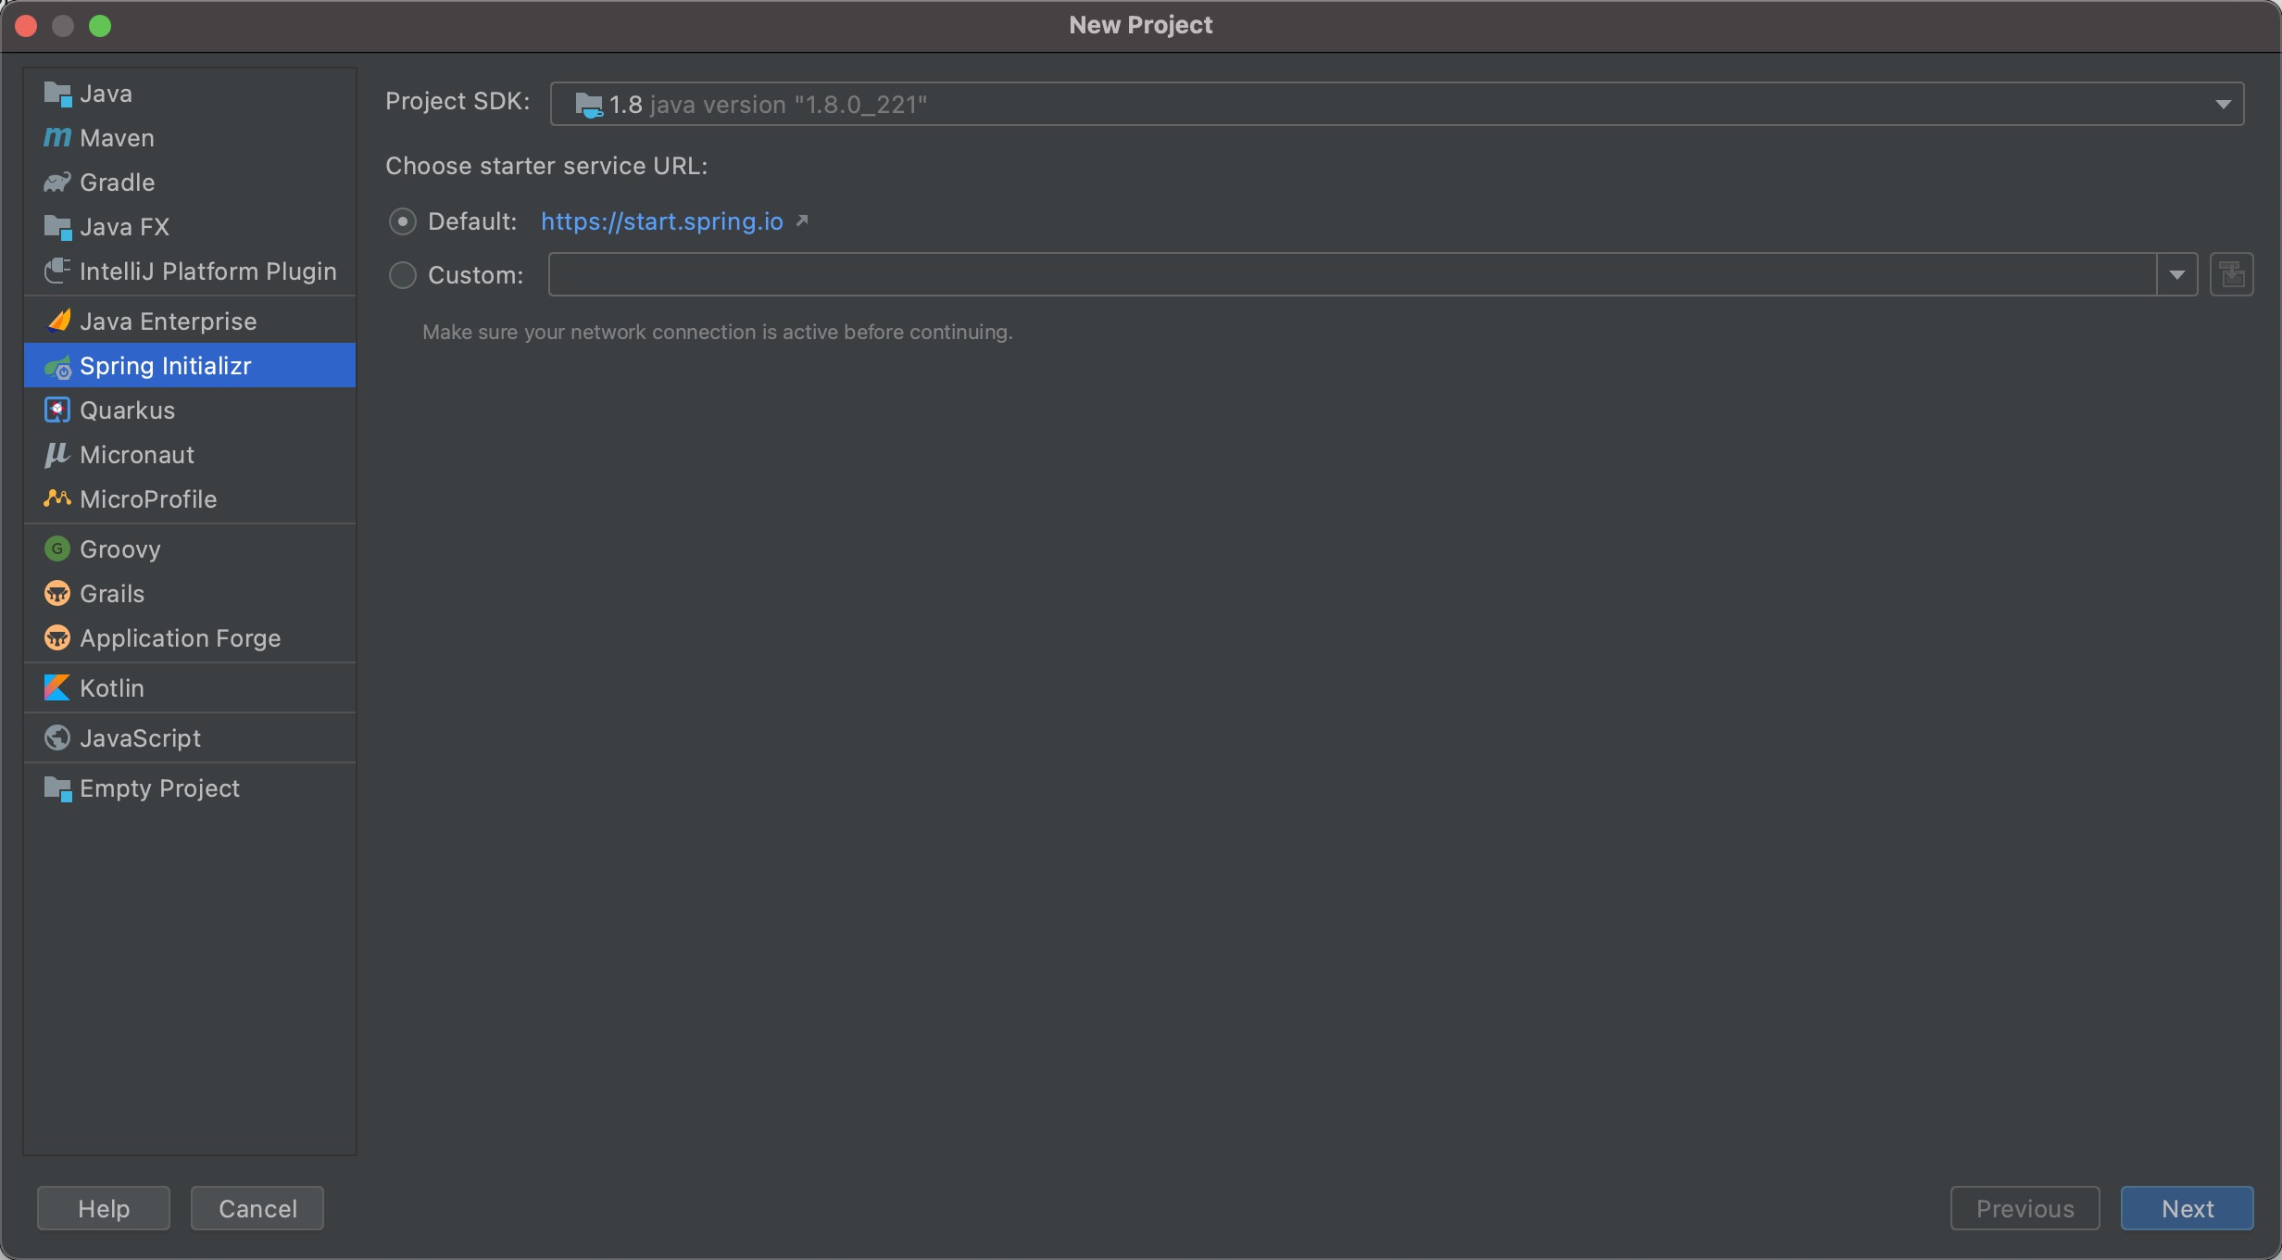Click the Help button

pos(104,1208)
